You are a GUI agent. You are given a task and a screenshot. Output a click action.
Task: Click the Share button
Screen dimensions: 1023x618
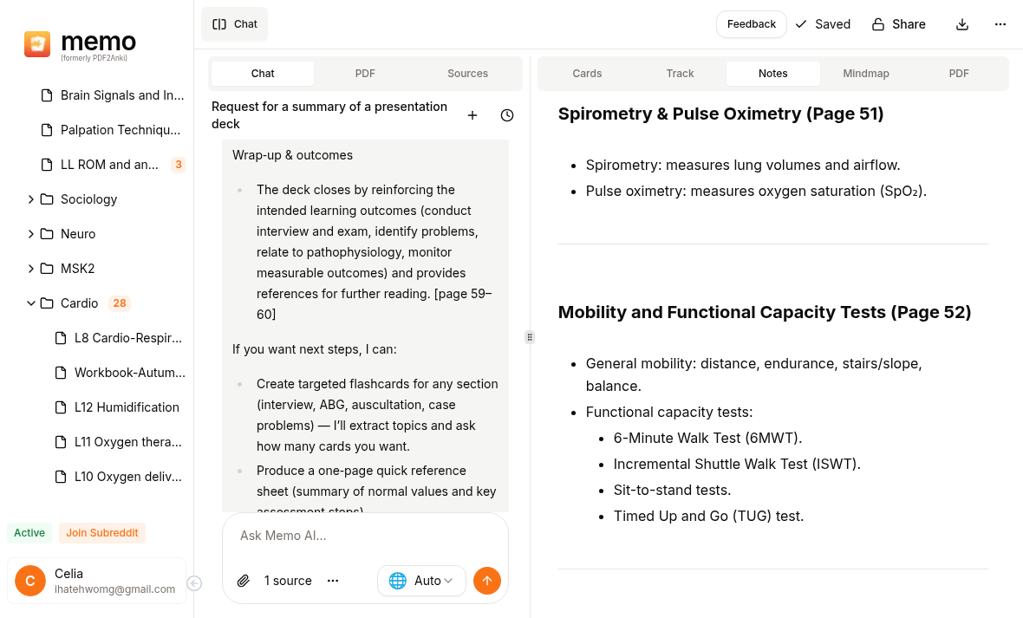click(x=899, y=24)
